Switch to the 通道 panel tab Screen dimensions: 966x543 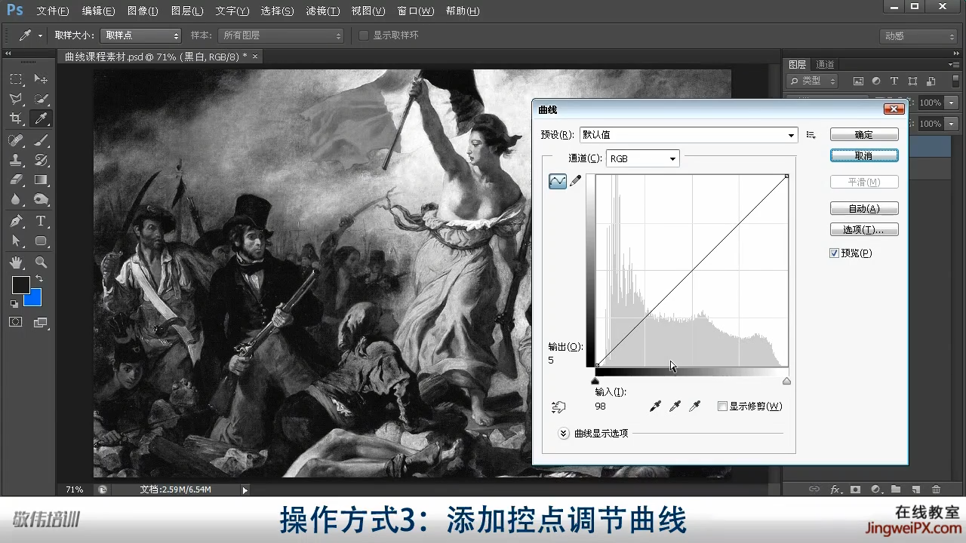tap(826, 65)
